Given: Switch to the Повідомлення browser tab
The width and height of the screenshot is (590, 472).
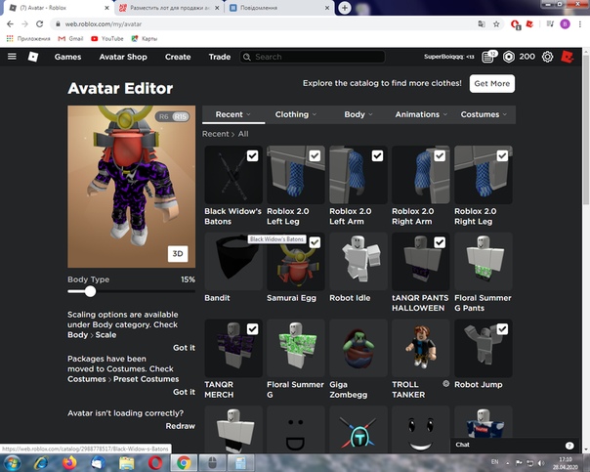Looking at the screenshot, I should (x=280, y=8).
